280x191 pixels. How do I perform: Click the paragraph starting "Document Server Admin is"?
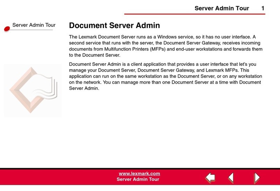tap(166, 76)
